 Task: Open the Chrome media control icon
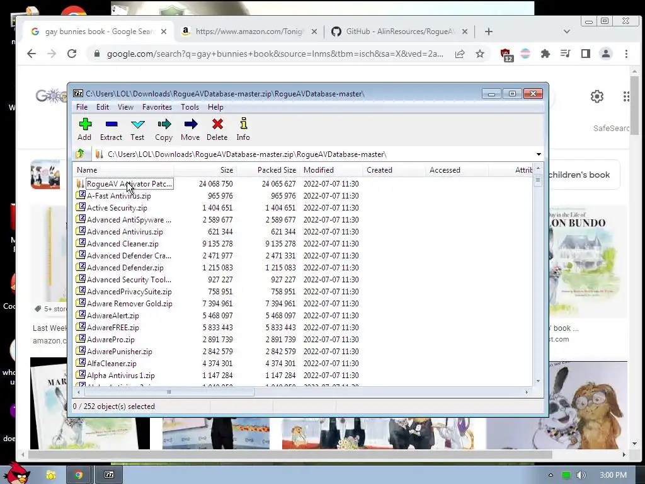tap(565, 54)
